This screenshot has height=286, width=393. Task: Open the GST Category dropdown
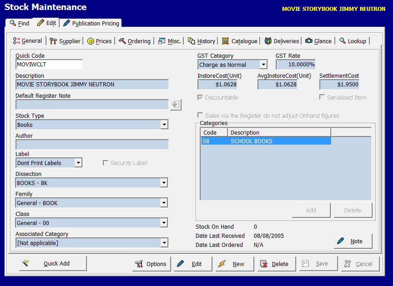pyautogui.click(x=263, y=65)
